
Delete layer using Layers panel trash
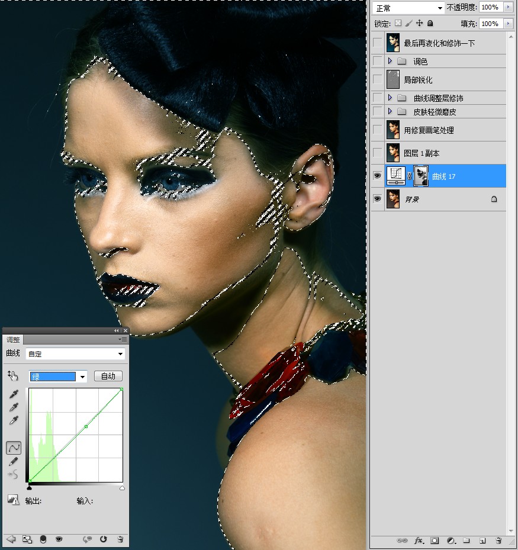point(498,541)
